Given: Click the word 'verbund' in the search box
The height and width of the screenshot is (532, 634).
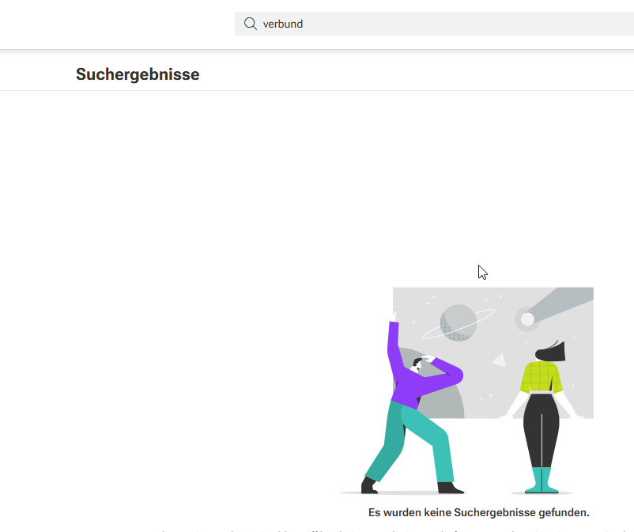Looking at the screenshot, I should 283,25.
